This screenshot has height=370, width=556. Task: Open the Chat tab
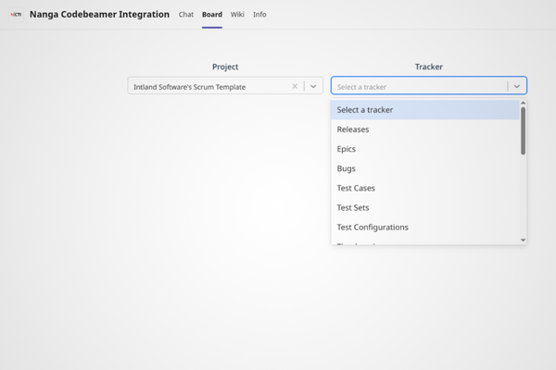pyautogui.click(x=186, y=15)
